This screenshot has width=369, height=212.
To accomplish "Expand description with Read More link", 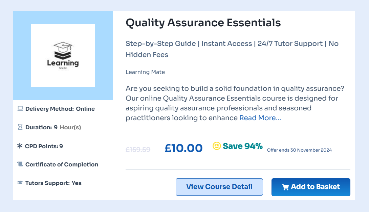I will point(260,118).
